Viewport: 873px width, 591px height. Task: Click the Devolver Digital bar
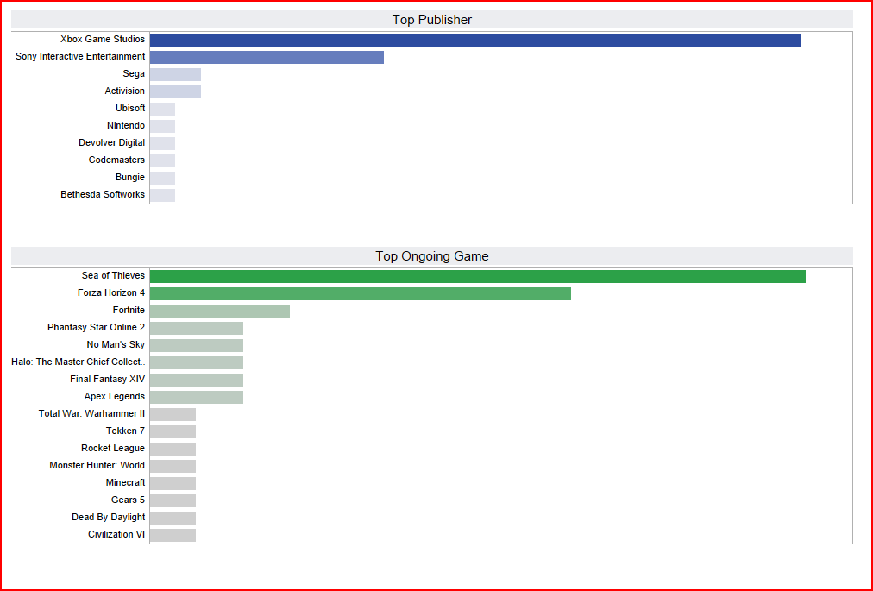click(x=162, y=143)
